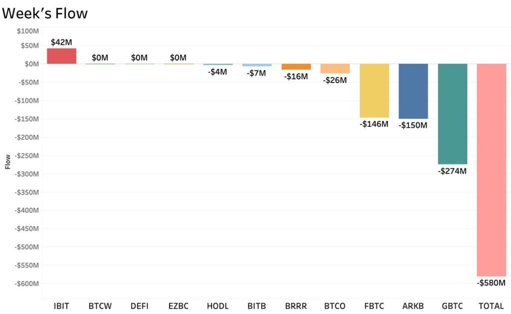This screenshot has width=511, height=314.
Task: Select the -$146M data label
Action: [x=374, y=124]
